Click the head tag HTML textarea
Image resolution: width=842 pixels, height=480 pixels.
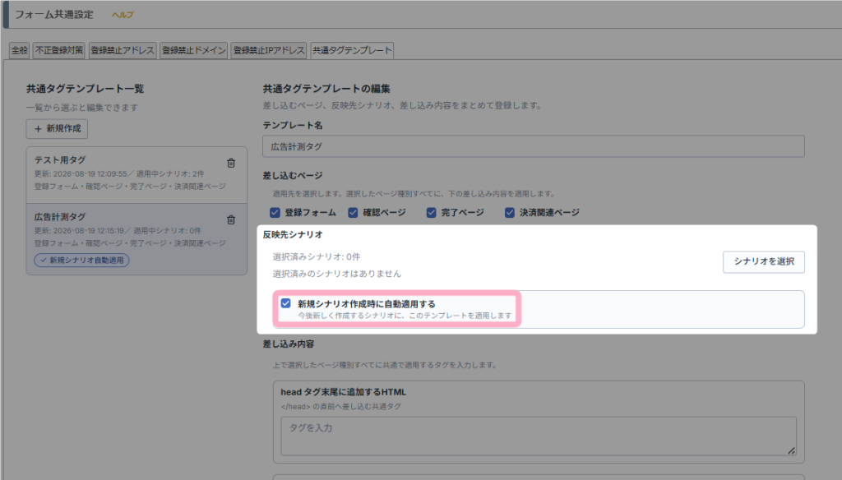point(539,436)
